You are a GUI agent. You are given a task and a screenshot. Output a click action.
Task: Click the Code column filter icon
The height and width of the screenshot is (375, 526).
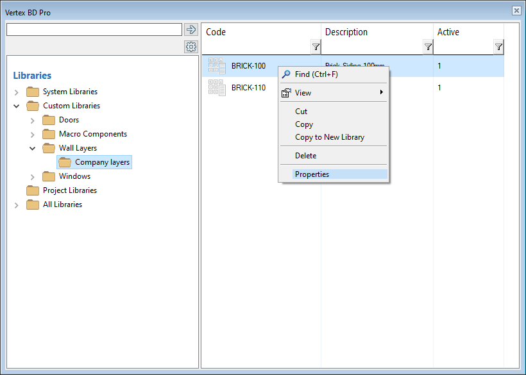316,47
